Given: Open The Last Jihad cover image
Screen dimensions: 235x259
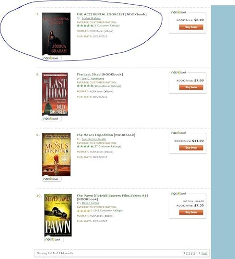Looking at the screenshot, I should click(x=55, y=94).
